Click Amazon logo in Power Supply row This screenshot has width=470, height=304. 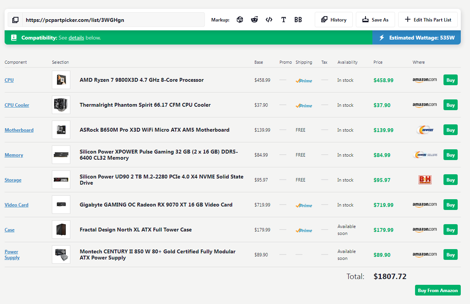coord(425,255)
